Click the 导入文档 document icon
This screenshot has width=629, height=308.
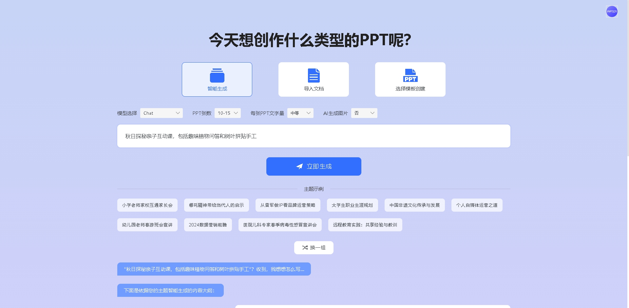(314, 76)
